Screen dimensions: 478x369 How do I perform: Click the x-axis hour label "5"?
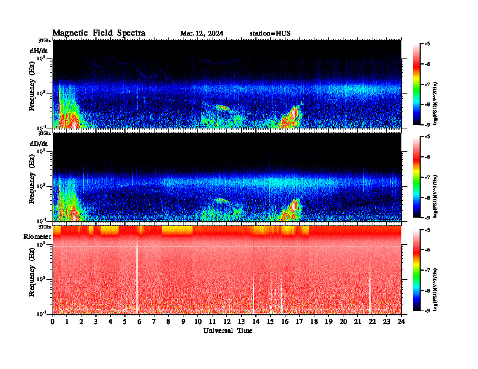click(125, 322)
